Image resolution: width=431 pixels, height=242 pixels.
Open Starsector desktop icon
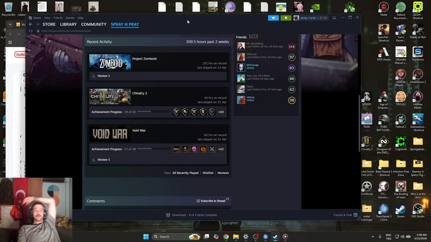(x=418, y=54)
